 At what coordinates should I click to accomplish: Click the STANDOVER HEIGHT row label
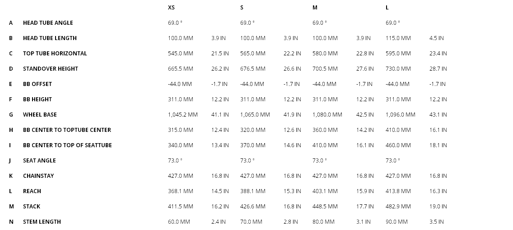[51, 69]
